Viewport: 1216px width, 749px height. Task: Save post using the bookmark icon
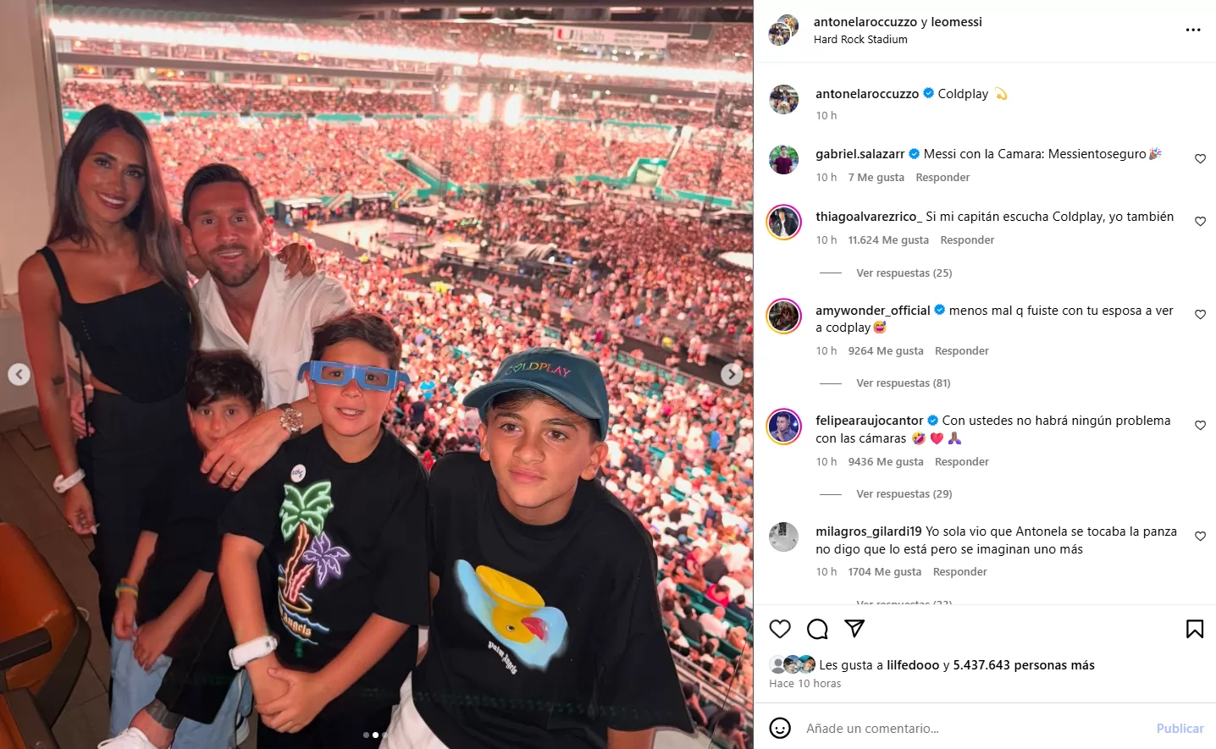(x=1195, y=629)
